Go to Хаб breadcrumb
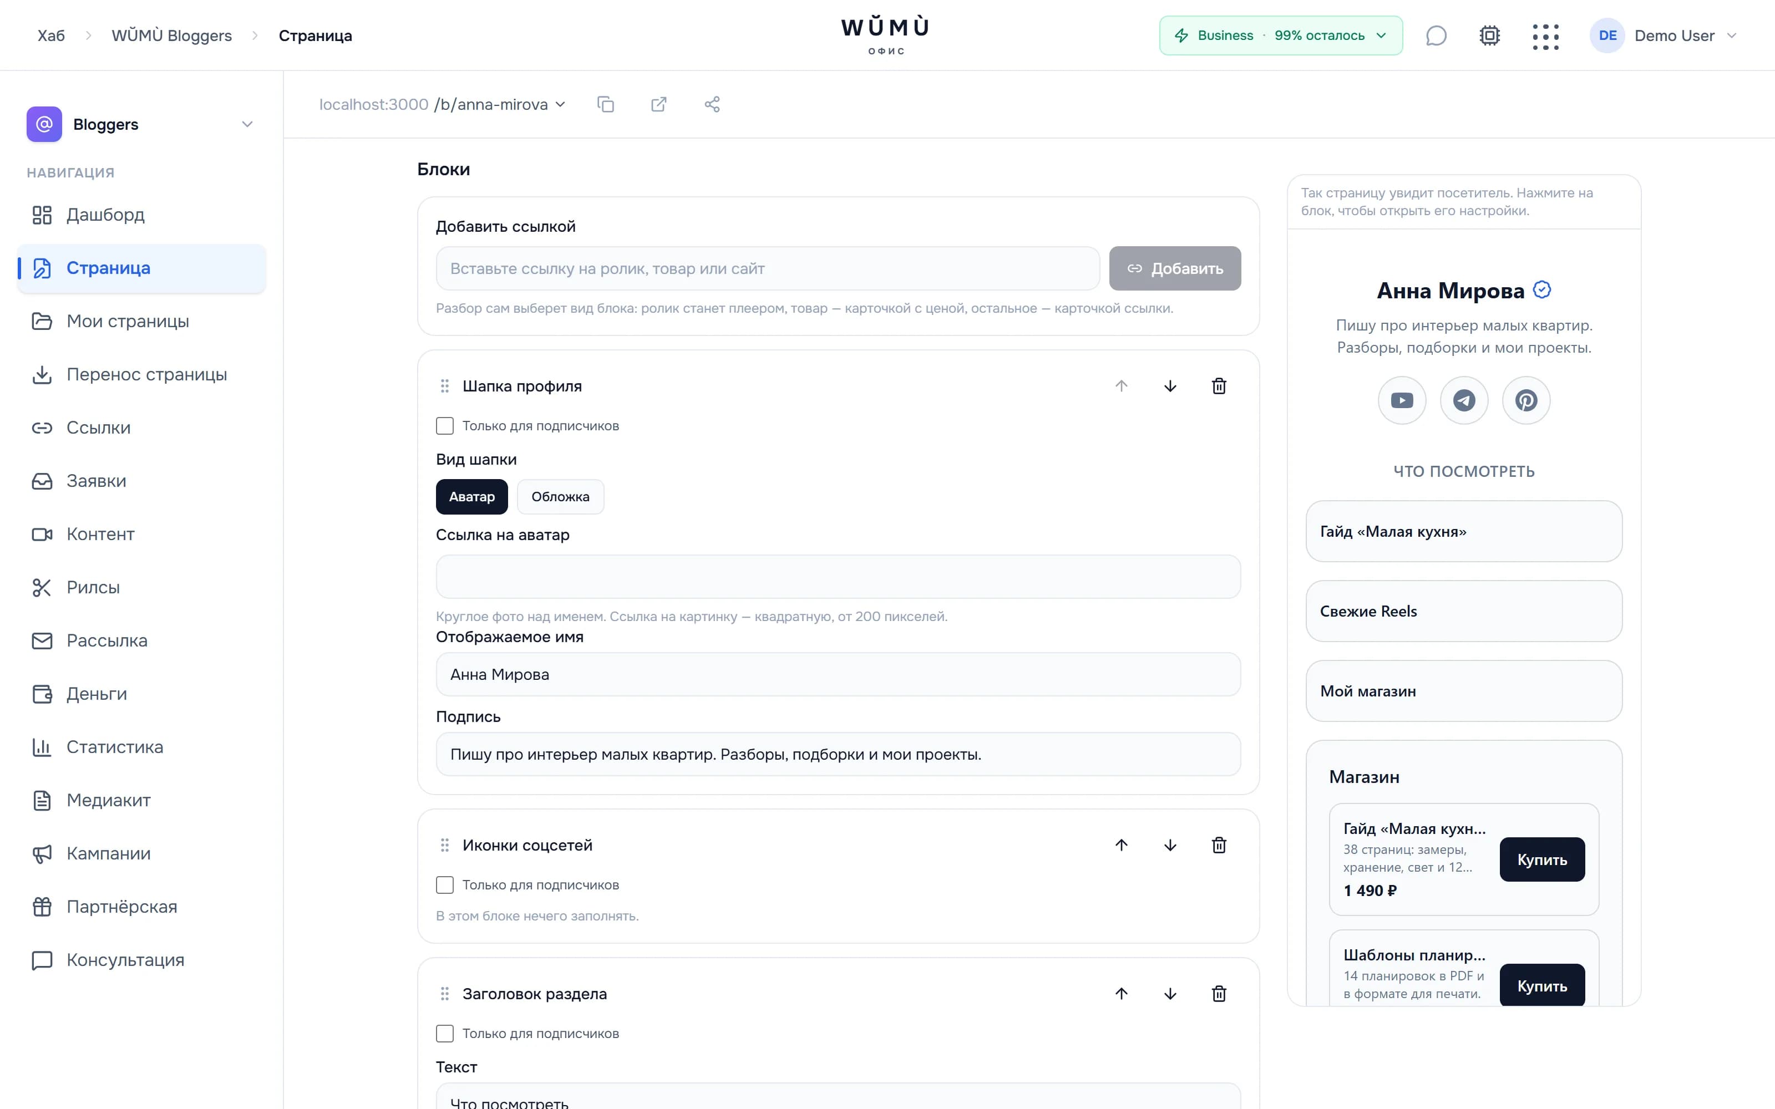This screenshot has height=1109, width=1775. (50, 35)
